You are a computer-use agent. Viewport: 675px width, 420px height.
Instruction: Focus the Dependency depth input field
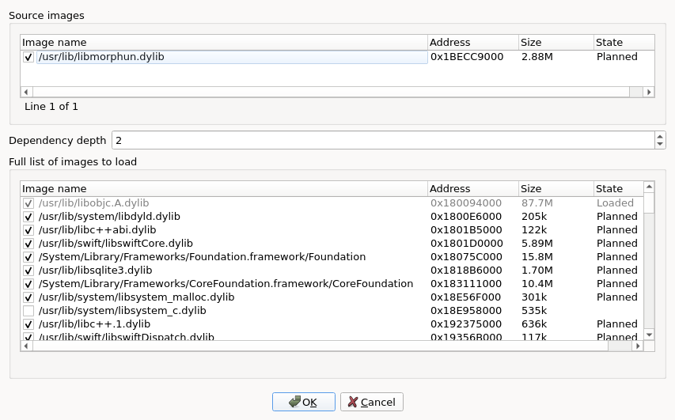tap(383, 140)
